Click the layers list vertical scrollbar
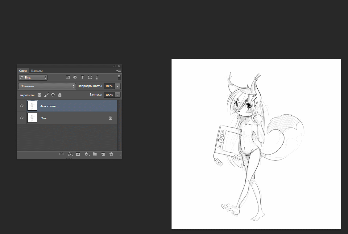Screen dimensions: 348x234 (119, 125)
